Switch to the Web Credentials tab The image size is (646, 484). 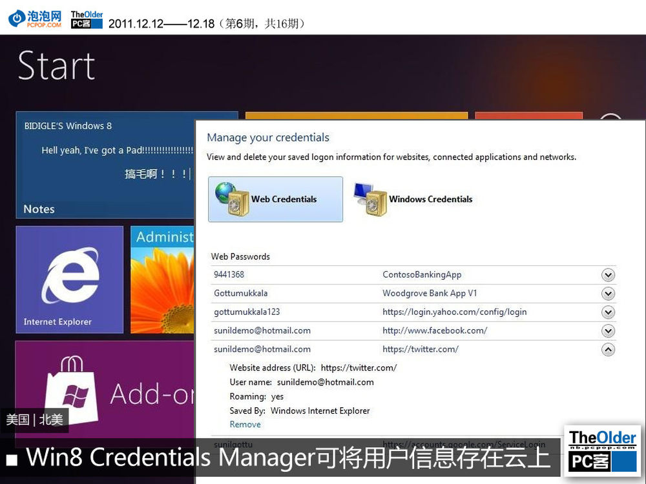tap(275, 199)
